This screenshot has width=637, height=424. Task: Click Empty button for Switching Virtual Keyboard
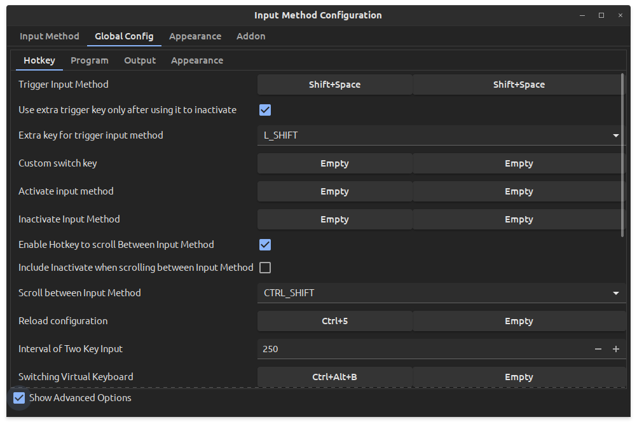coord(519,377)
